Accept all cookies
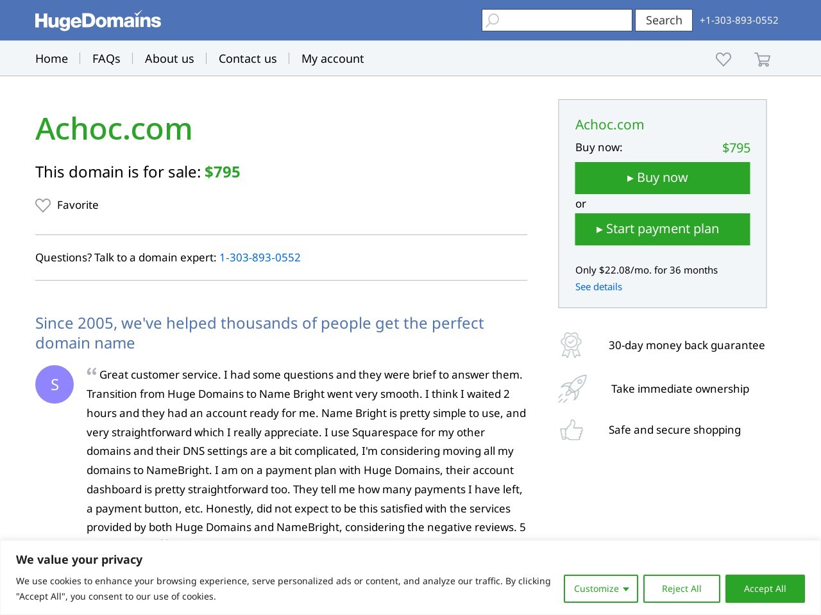The width and height of the screenshot is (821, 615). [765, 589]
